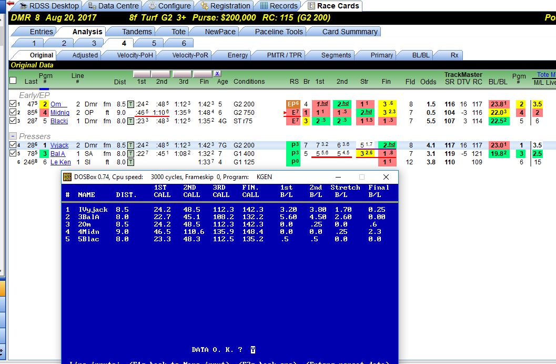Uncheck the checkbox for the Blackj row
This screenshot has height=364, width=556.
point(13,121)
